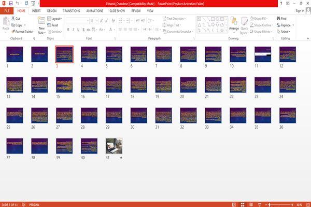Select slide 30 thumbnail

point(139,115)
